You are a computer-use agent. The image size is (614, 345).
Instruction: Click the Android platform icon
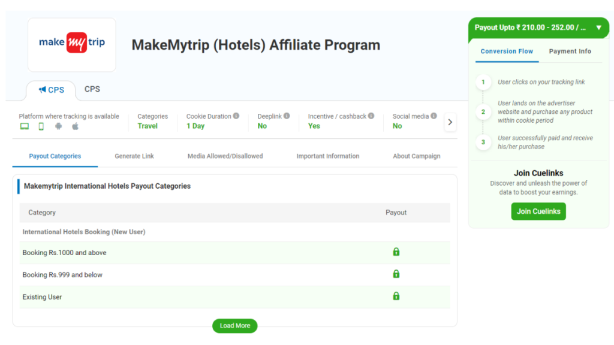coord(58,126)
